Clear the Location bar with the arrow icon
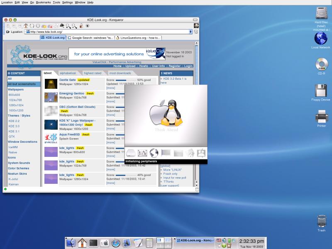This screenshot has width=332, height=249. 8,32
